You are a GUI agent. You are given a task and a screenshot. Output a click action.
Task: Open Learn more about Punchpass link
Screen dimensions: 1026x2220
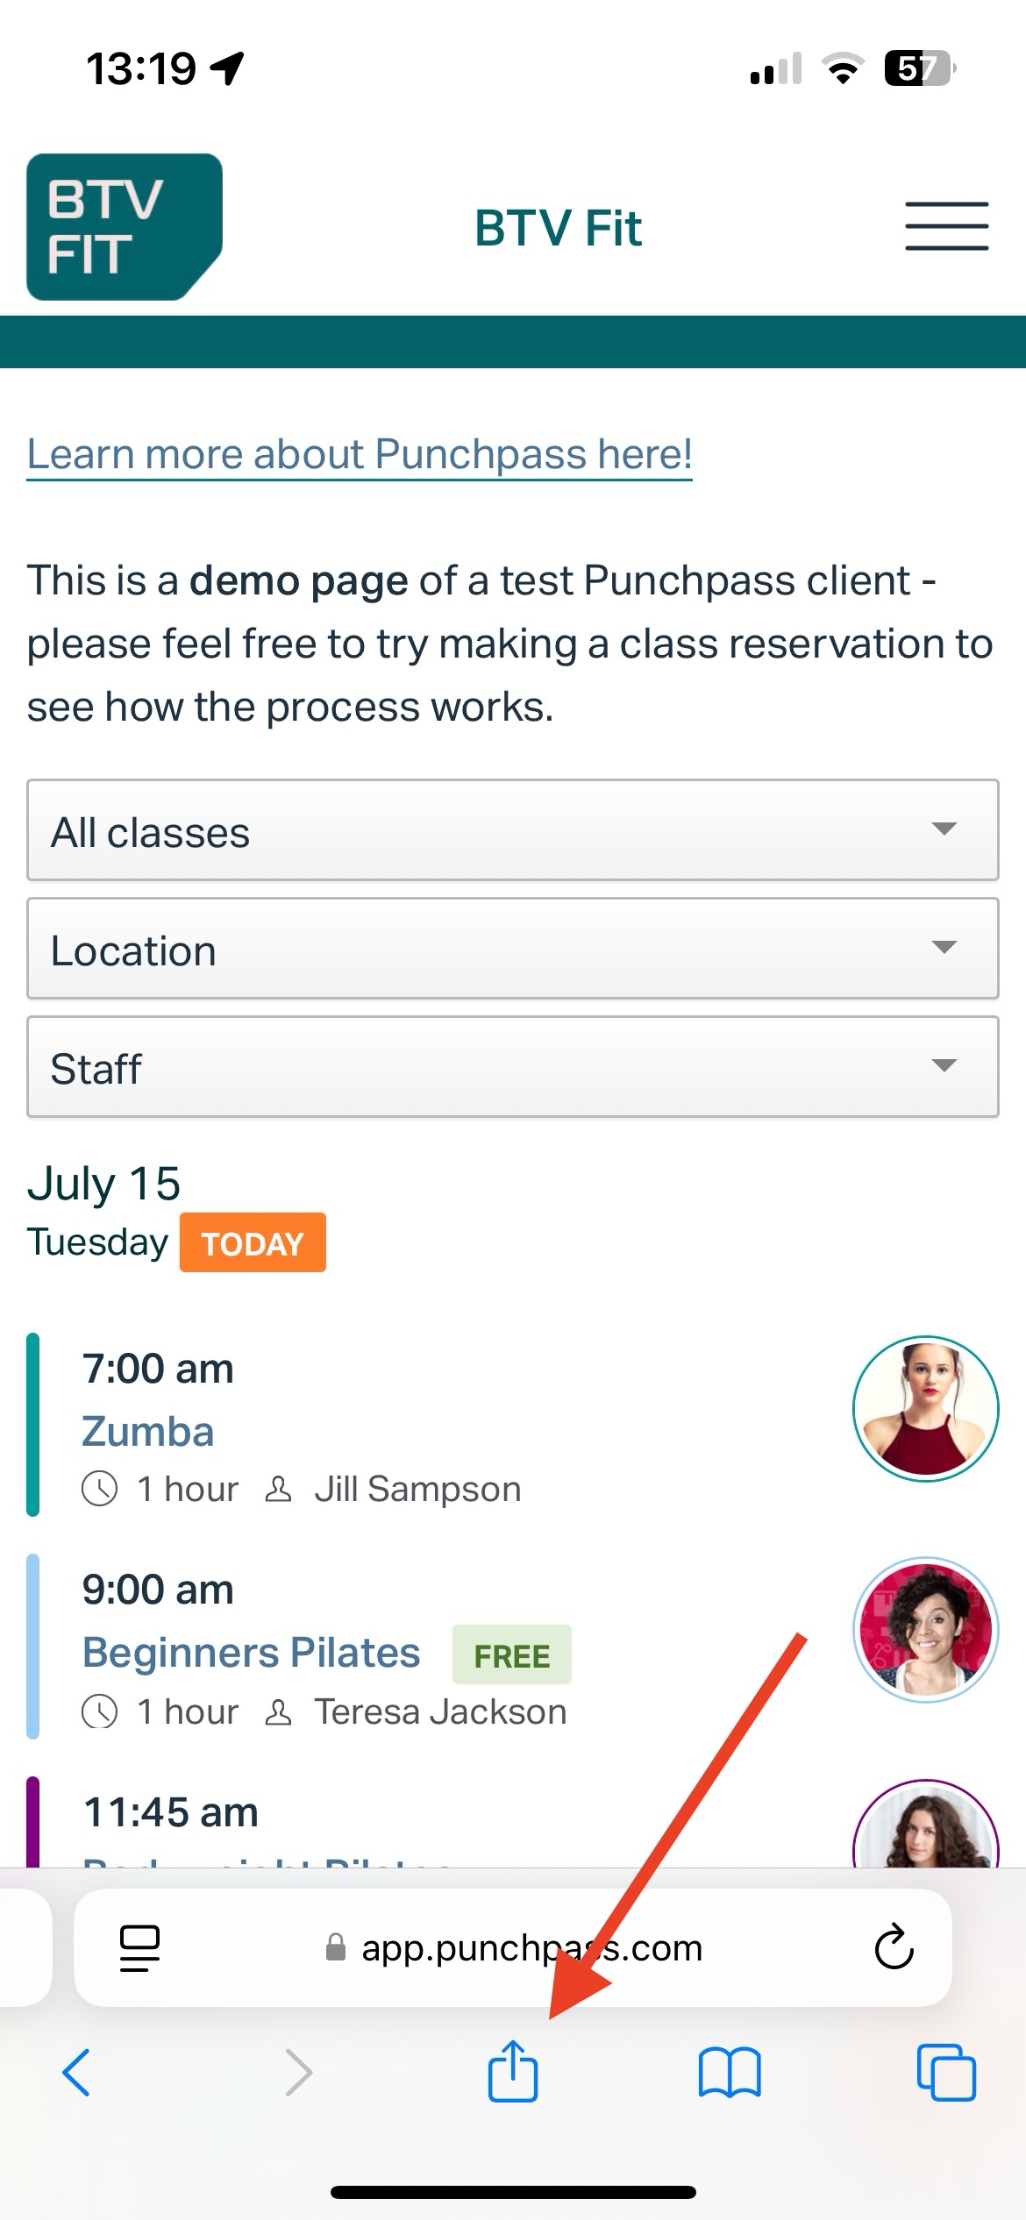[x=360, y=454]
